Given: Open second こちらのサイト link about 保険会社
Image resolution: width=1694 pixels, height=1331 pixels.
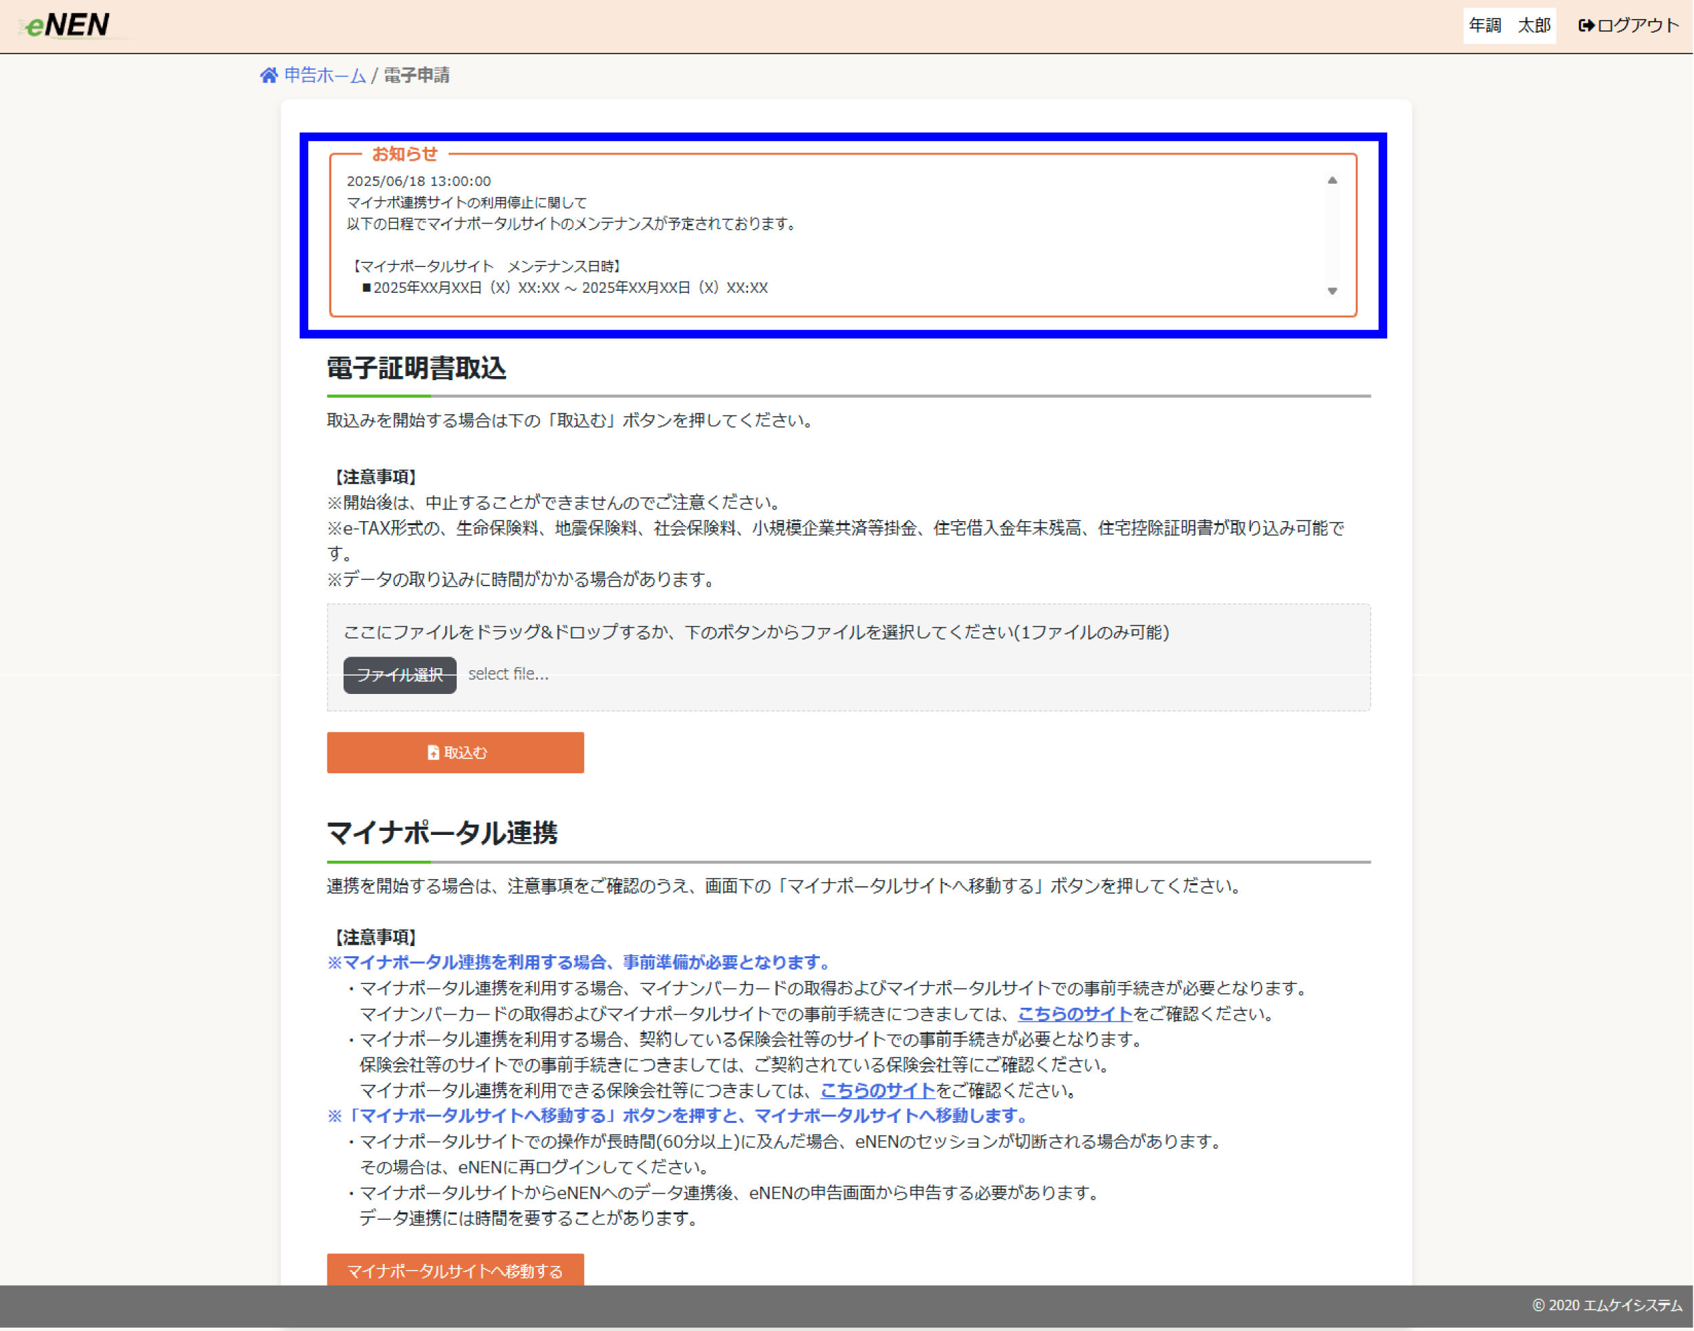Looking at the screenshot, I should pyautogui.click(x=877, y=1090).
